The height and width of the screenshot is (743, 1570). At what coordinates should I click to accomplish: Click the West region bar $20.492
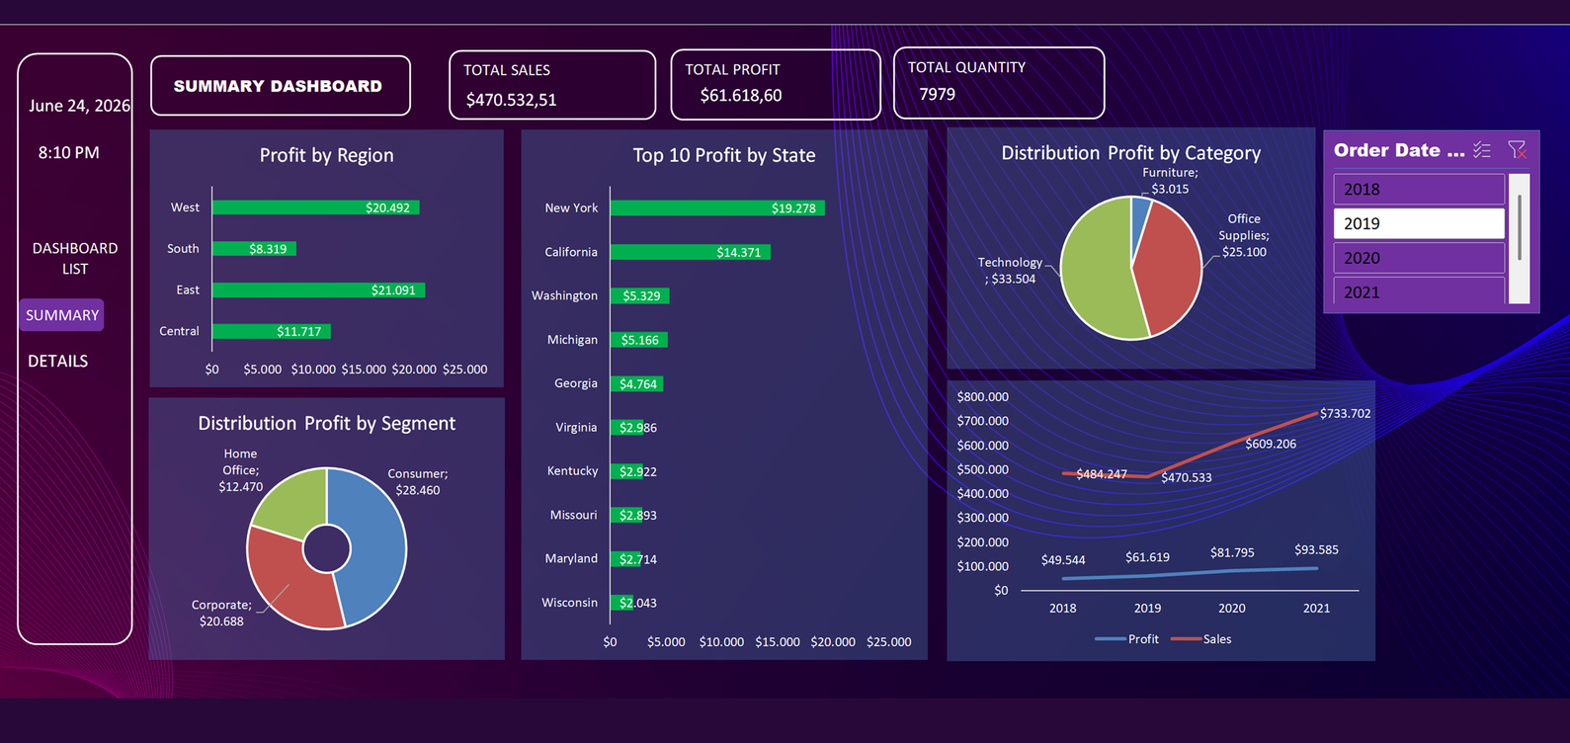pyautogui.click(x=316, y=207)
